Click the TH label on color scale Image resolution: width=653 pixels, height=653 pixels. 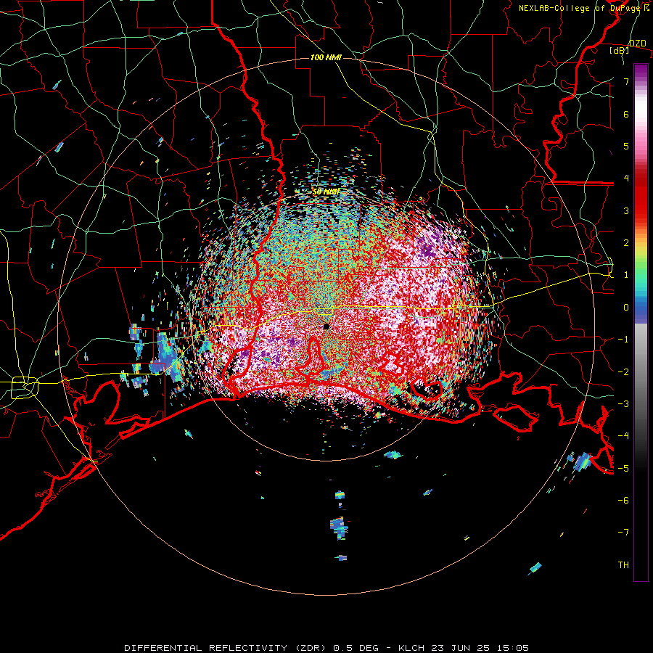[x=623, y=565]
